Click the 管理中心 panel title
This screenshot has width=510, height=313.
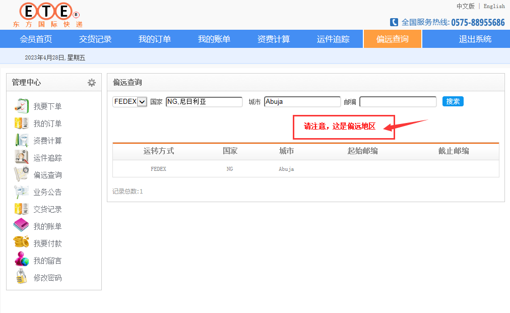(x=26, y=82)
